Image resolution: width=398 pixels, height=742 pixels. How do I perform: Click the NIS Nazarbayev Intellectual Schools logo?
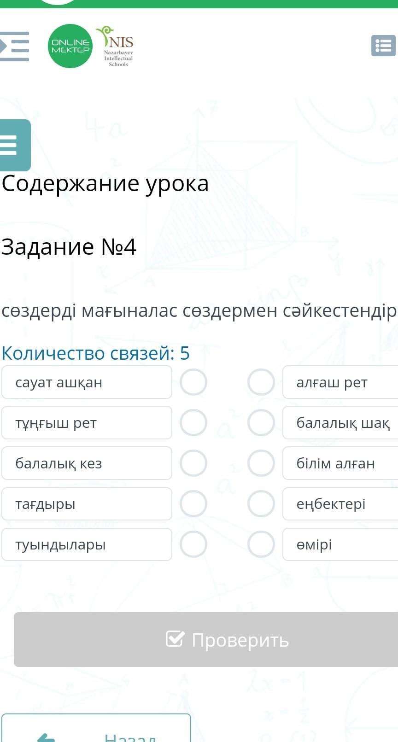tap(117, 46)
